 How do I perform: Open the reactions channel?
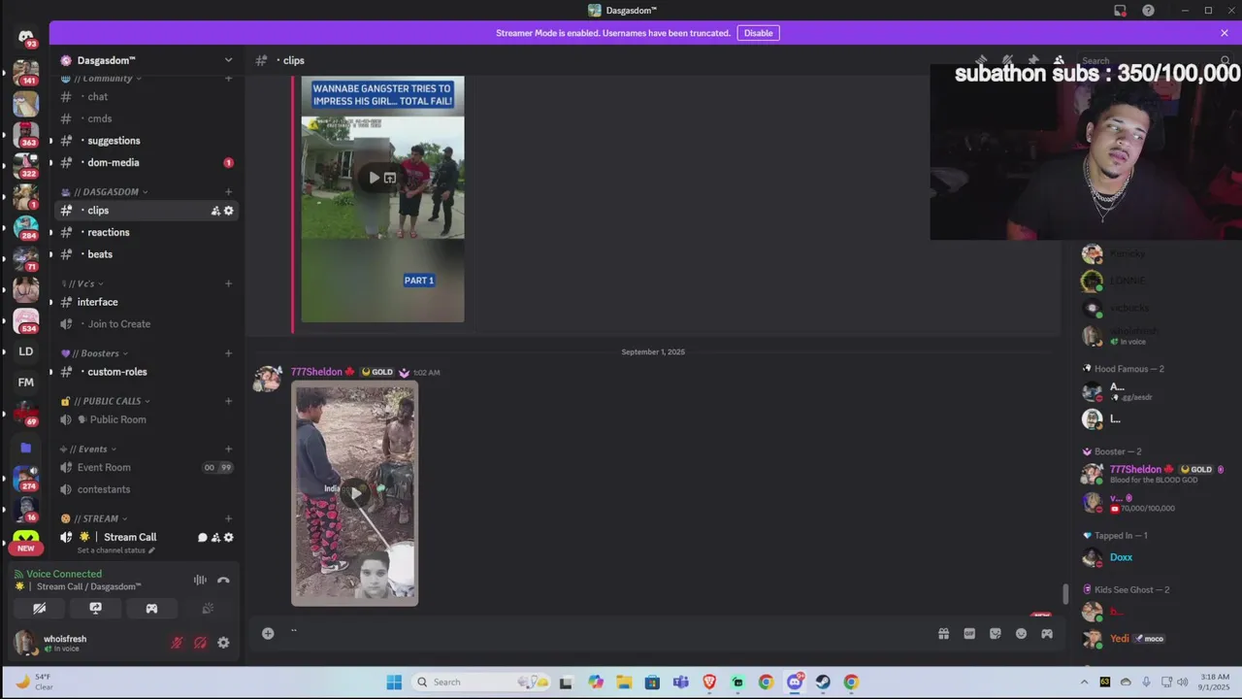[147, 233]
